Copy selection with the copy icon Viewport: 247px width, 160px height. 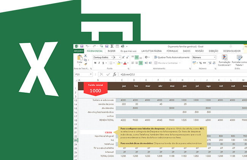[85, 60]
